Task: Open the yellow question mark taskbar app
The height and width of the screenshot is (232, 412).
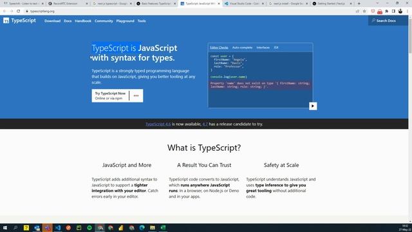Action: tap(26, 227)
